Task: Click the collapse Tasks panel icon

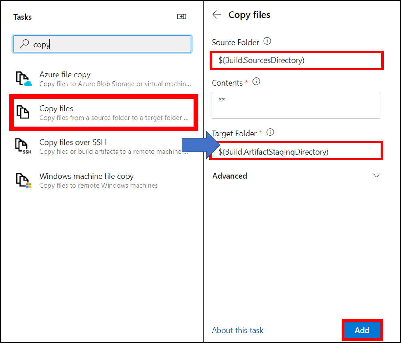Action: 181,16
